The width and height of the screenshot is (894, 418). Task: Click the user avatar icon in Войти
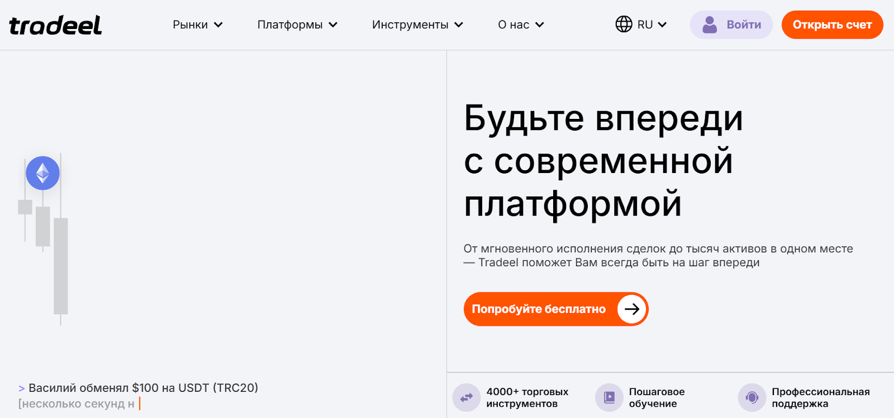(x=710, y=25)
